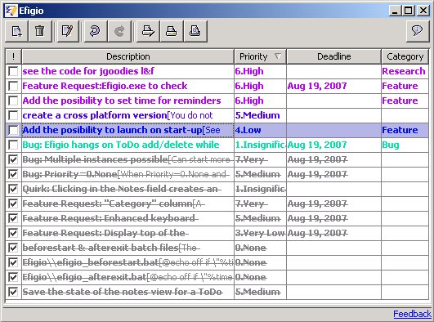Print the ToDo list
Viewport: 434px width, 322px height.
pyautogui.click(x=172, y=31)
